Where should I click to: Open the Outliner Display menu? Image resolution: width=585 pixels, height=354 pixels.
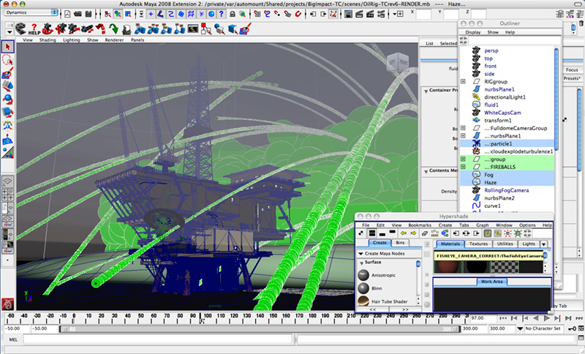click(472, 32)
